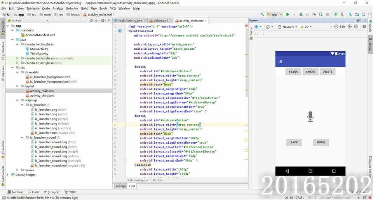Screen dimensions: 373x200
Task: Switch to the MainActivity.java tab
Action: (130, 21)
